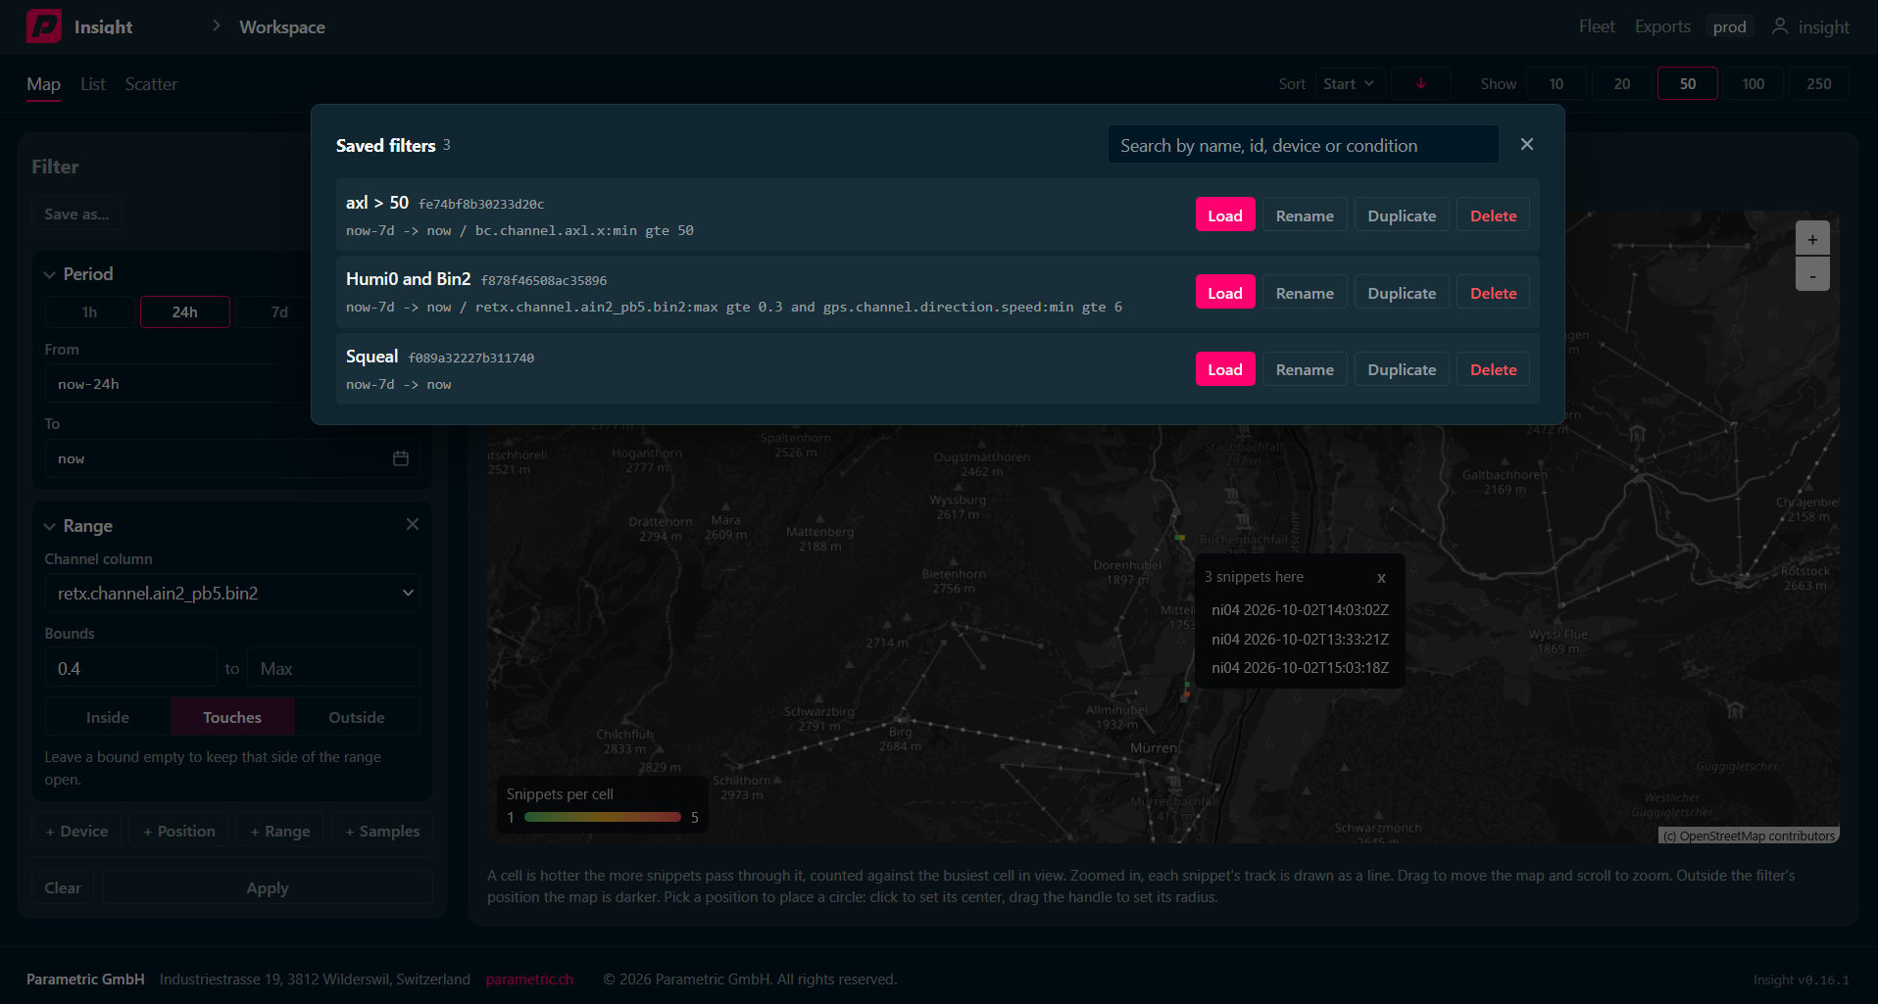Remove the Range filter section

point(413,525)
